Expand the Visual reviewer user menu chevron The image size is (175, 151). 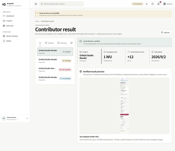coord(27,118)
